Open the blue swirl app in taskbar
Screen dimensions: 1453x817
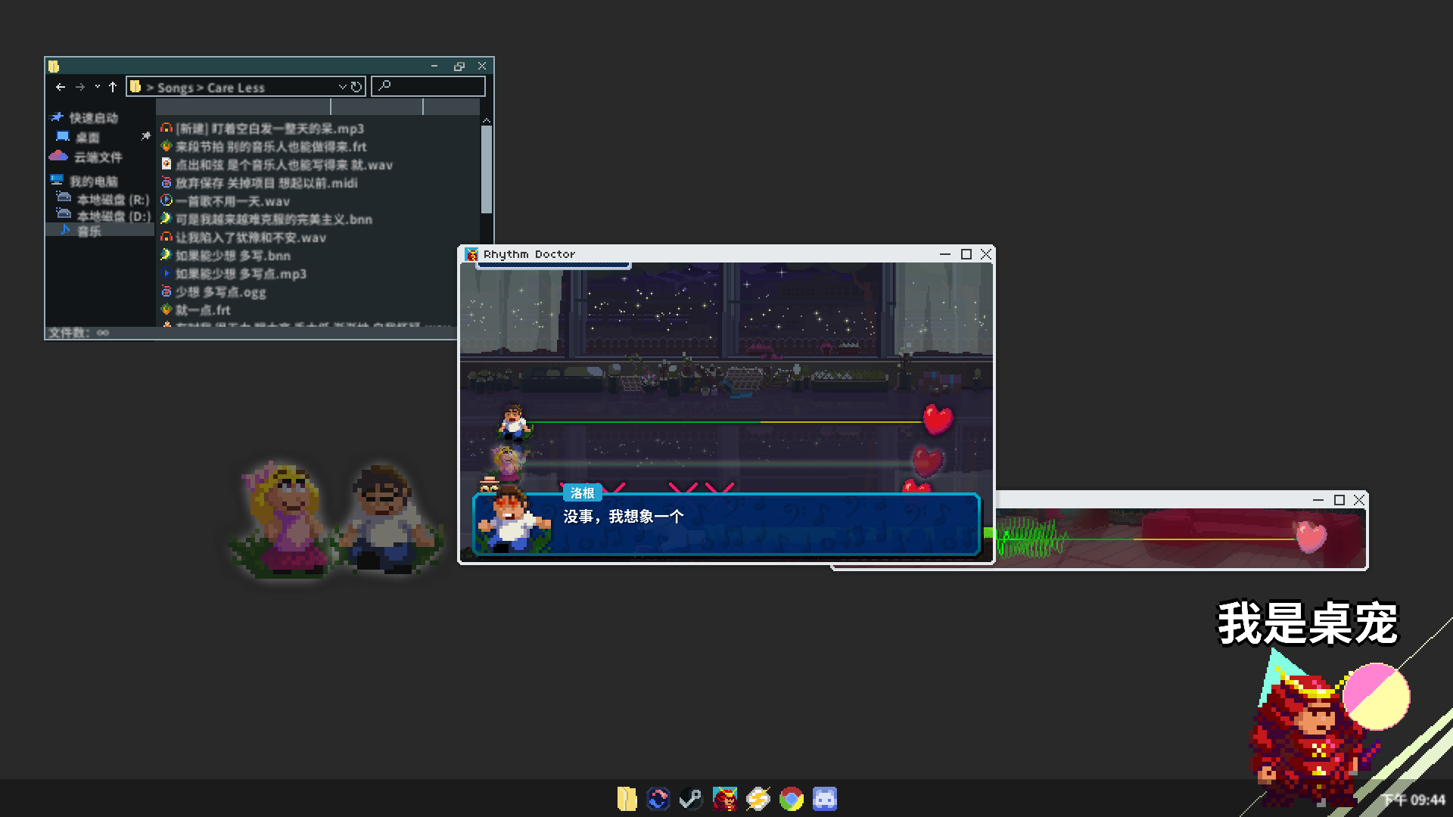pos(658,799)
